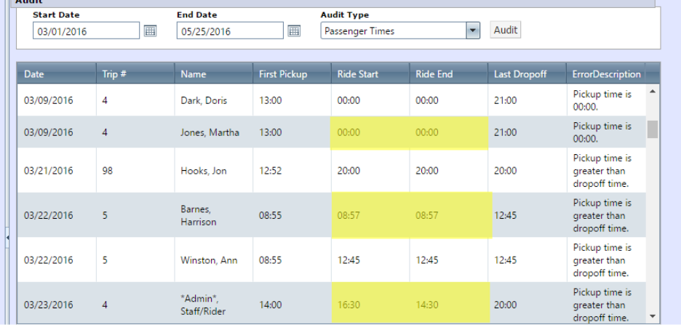
Task: Click the table scrollbar down arrow
Action: point(652,316)
